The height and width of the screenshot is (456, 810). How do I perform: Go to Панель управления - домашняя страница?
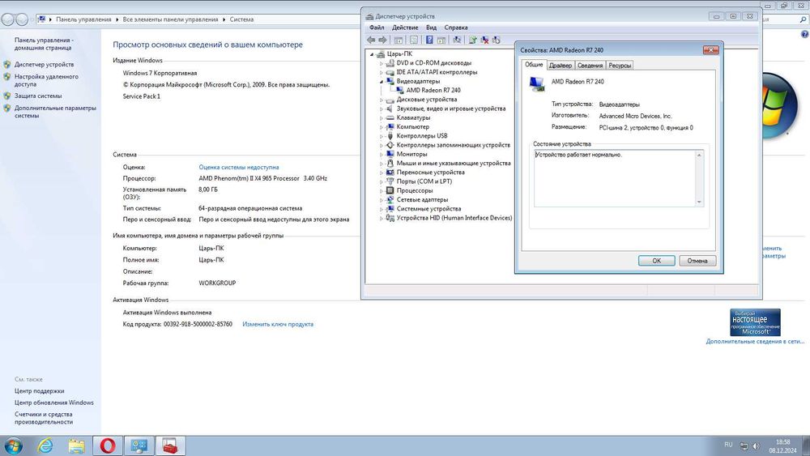(x=44, y=44)
